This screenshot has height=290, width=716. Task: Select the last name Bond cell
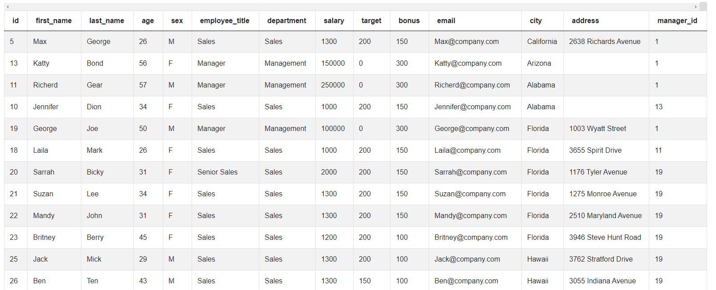(x=107, y=64)
